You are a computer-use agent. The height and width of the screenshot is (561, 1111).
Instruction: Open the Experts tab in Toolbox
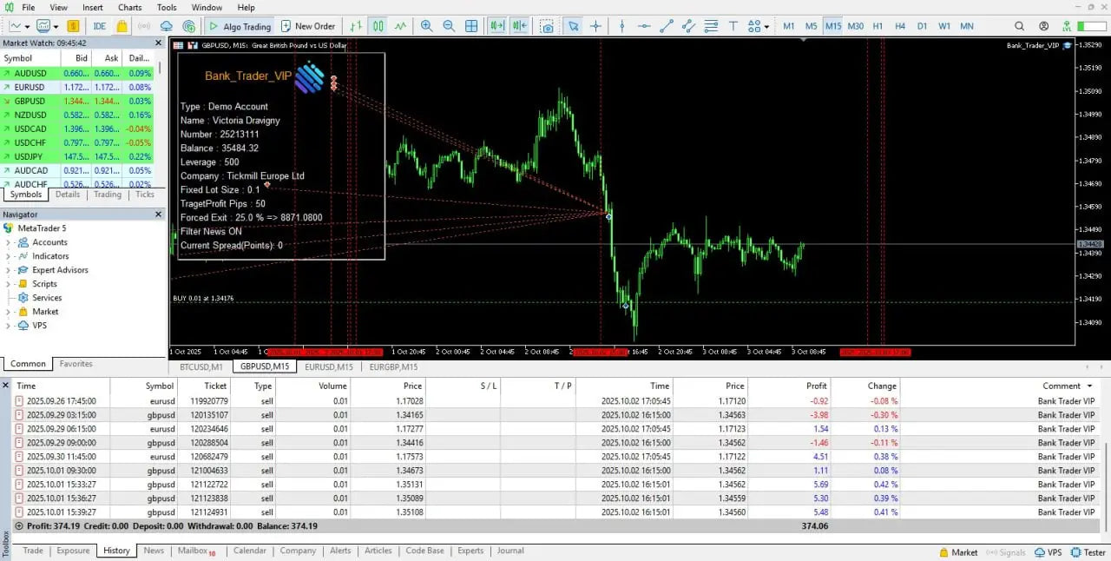[x=470, y=551]
